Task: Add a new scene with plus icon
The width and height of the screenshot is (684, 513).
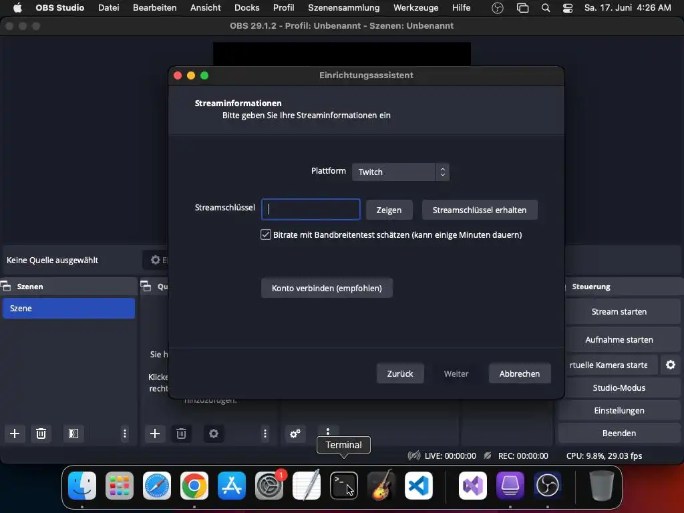Action: pos(15,433)
